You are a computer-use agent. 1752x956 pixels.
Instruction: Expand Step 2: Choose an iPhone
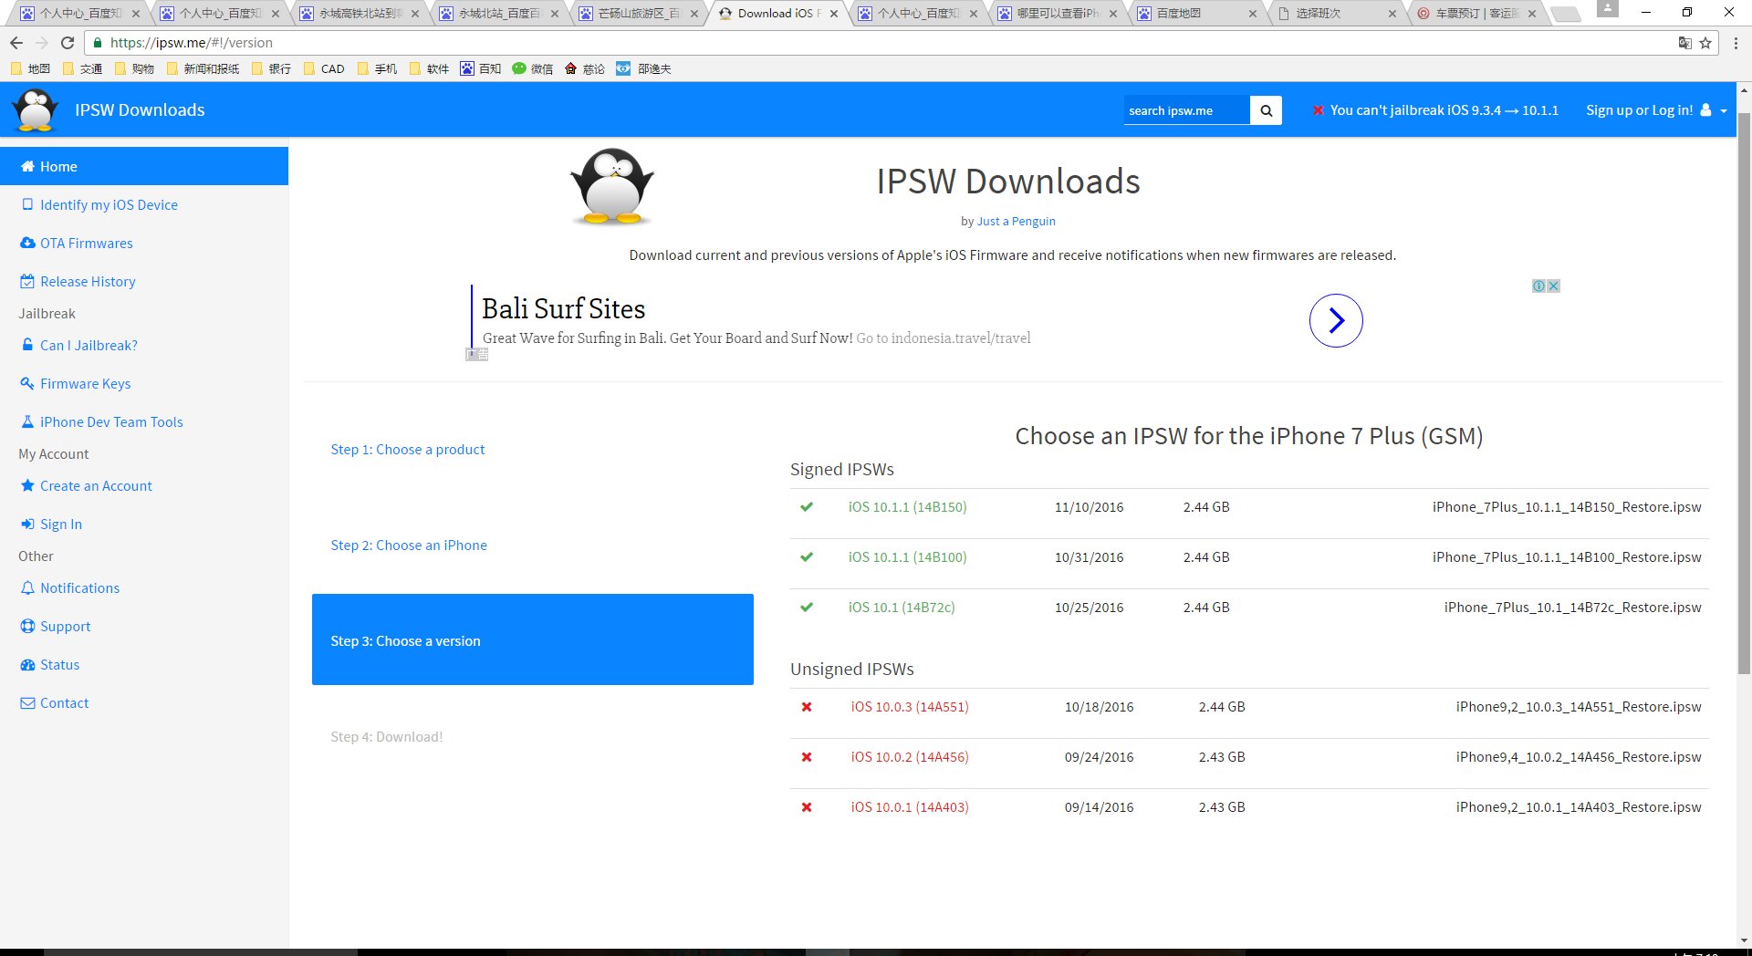pos(408,546)
